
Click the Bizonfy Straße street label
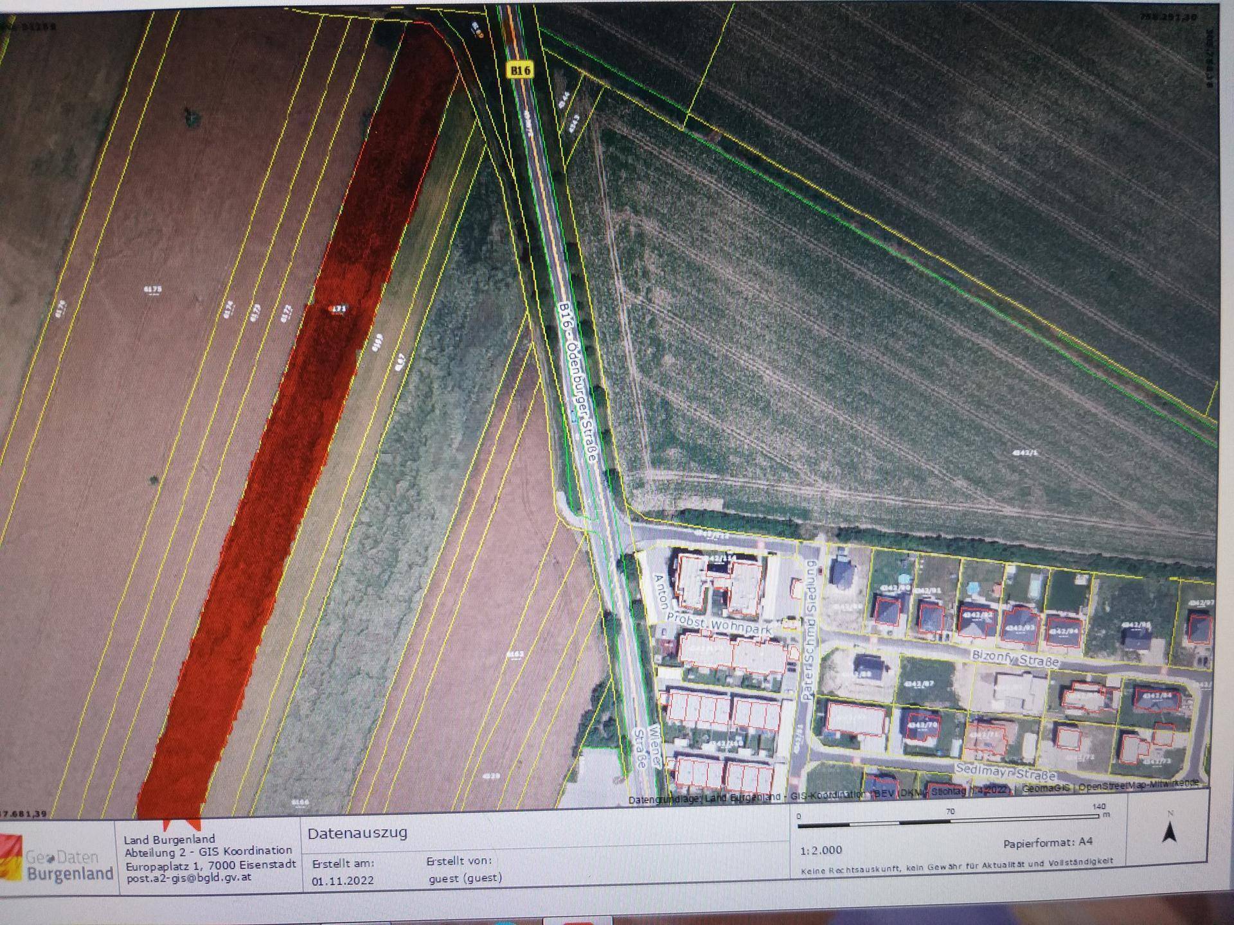coord(1015,658)
